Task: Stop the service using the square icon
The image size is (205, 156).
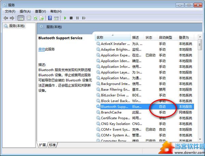Action: (71, 18)
